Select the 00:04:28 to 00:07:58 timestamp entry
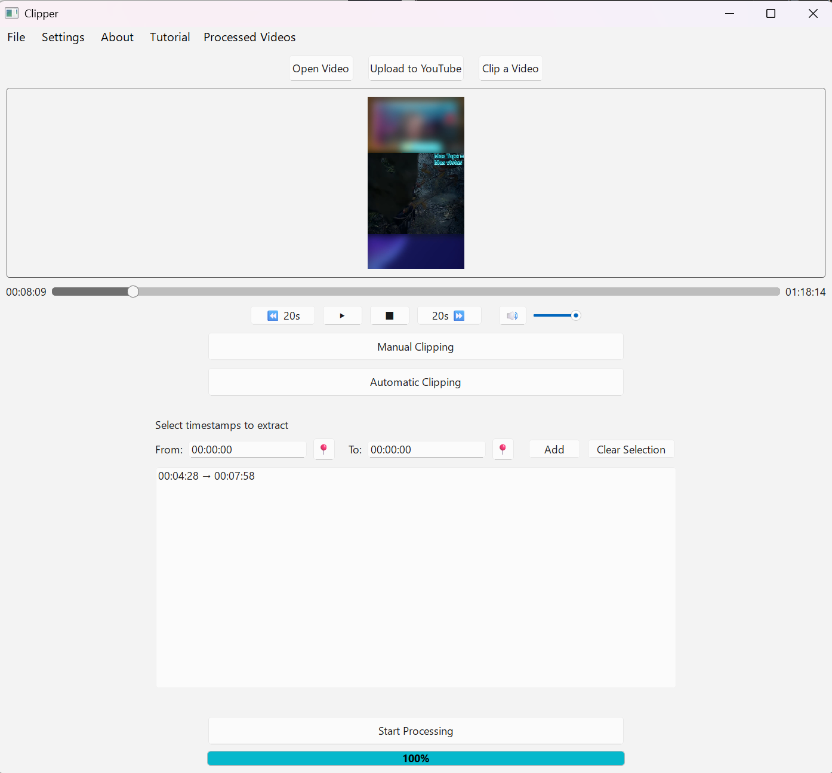 point(207,476)
